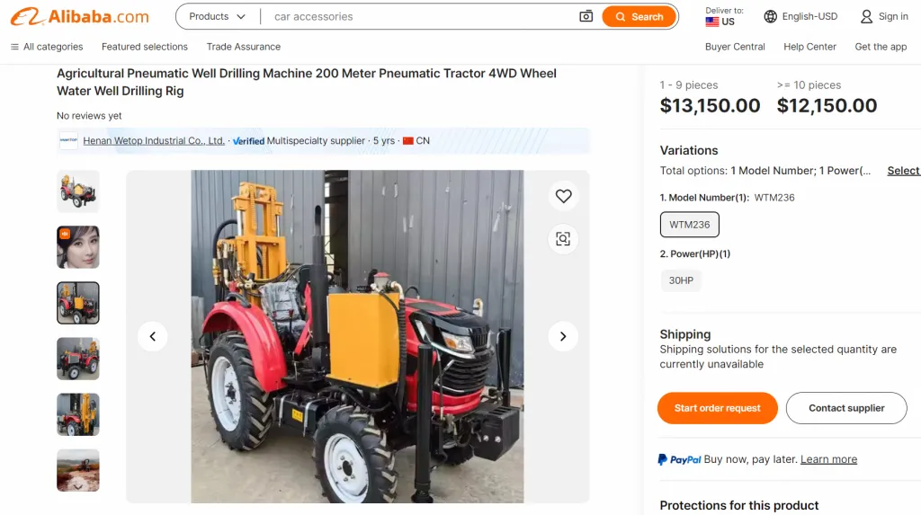This screenshot has height=515, width=921.
Task: Open the Alibaba.com logo homepage
Action: [80, 16]
